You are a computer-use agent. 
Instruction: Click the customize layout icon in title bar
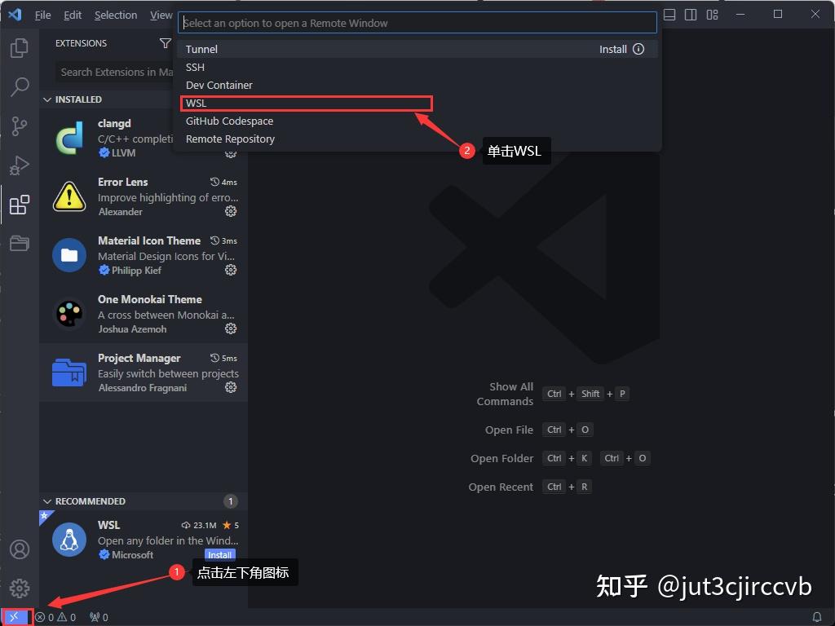tap(711, 15)
